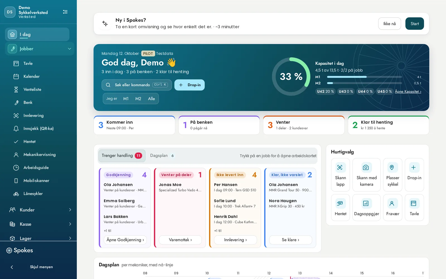
Task: Click Skann lapp quick action
Action: pos(340,175)
